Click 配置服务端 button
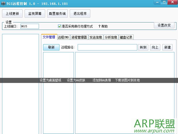Viewport: 178px width, 134px height. click(57, 14)
